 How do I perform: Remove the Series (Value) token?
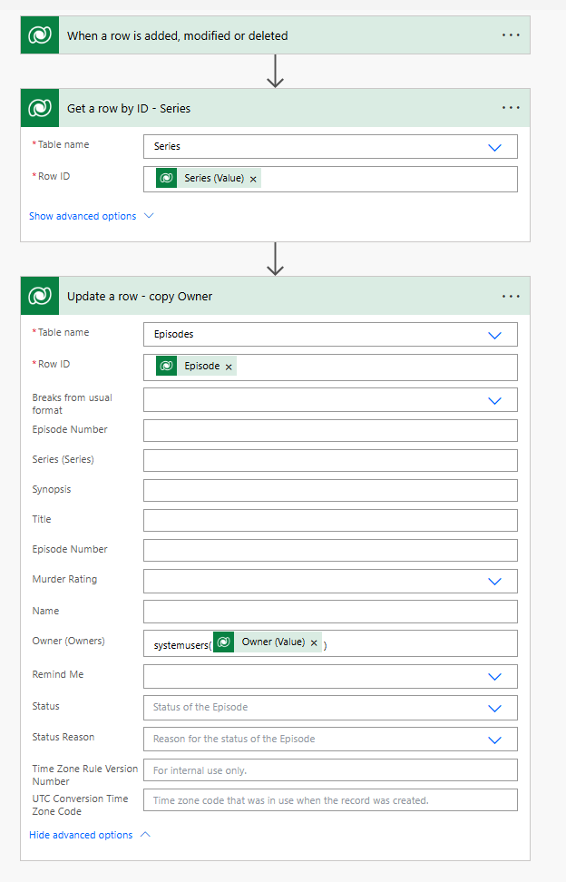tap(253, 179)
